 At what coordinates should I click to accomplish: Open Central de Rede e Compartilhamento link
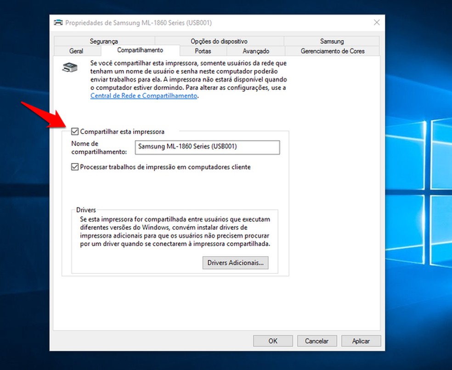tap(144, 95)
